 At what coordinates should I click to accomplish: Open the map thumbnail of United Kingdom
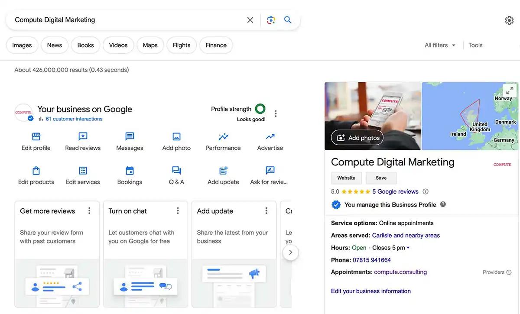pyautogui.click(x=470, y=116)
